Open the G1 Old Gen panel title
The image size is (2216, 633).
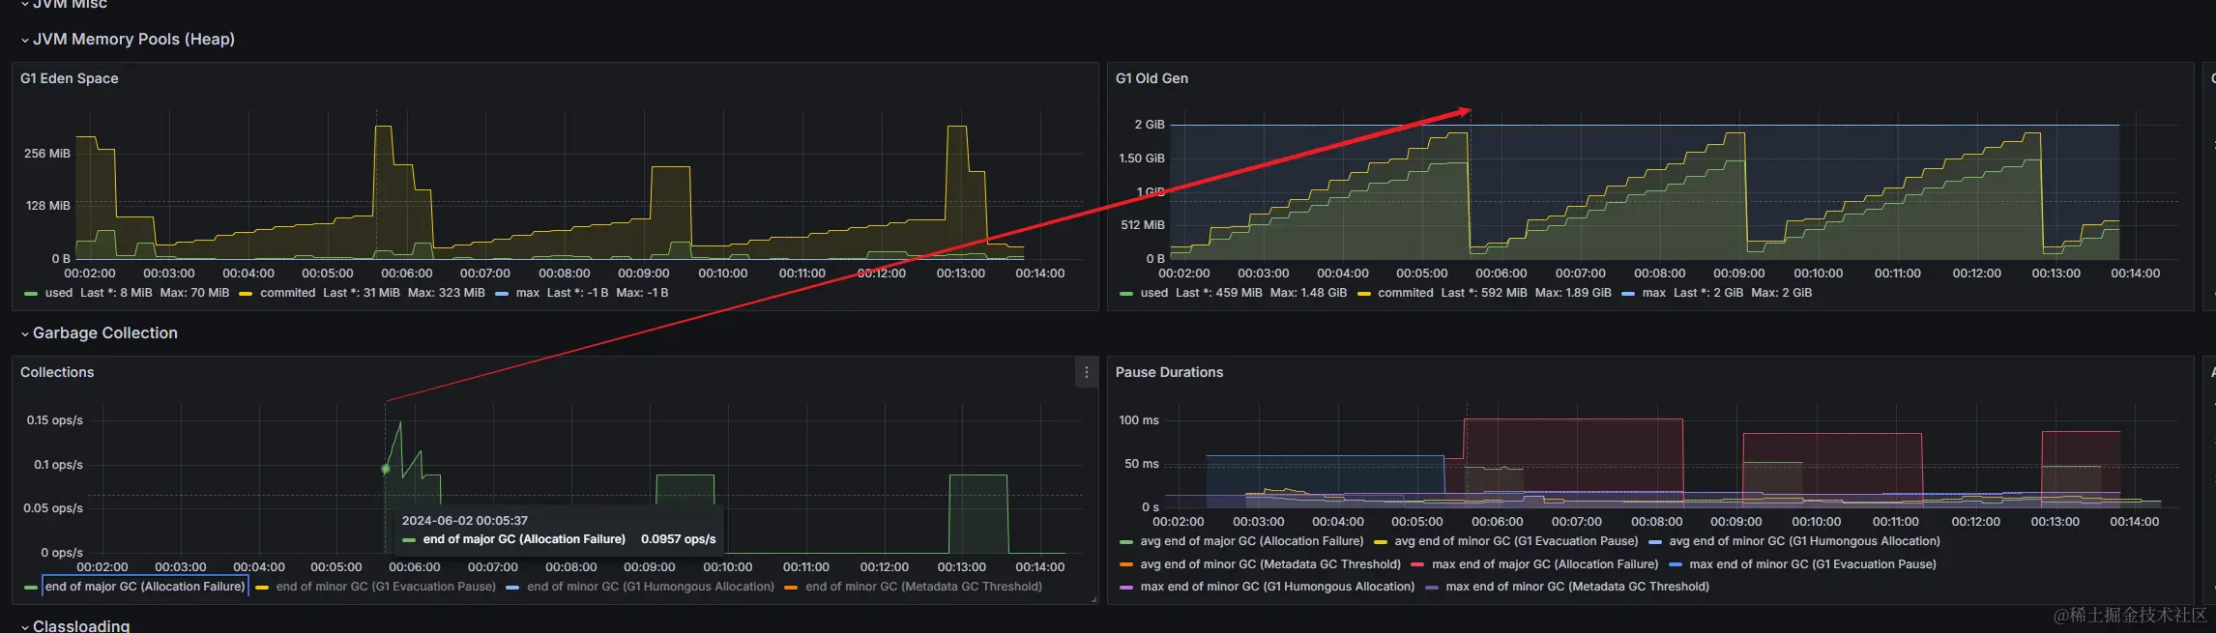[x=1152, y=78]
